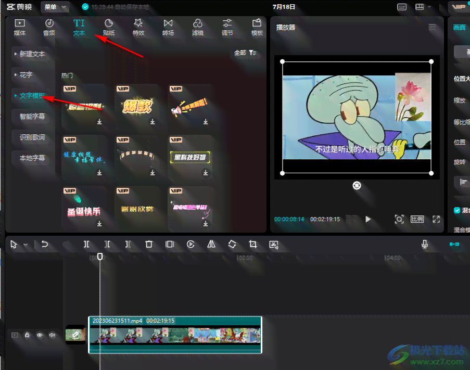Mirror the selected clip
Viewport: 470px width, 370px height.
click(x=211, y=244)
